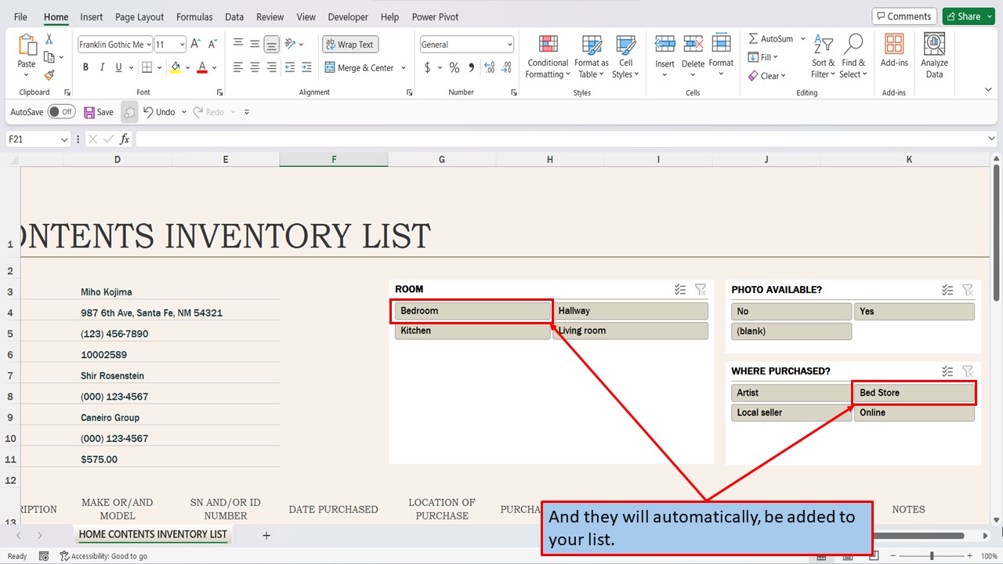Viewport: 1003px width, 564px height.
Task: Select Kitchen in the Room slicer
Action: (471, 331)
